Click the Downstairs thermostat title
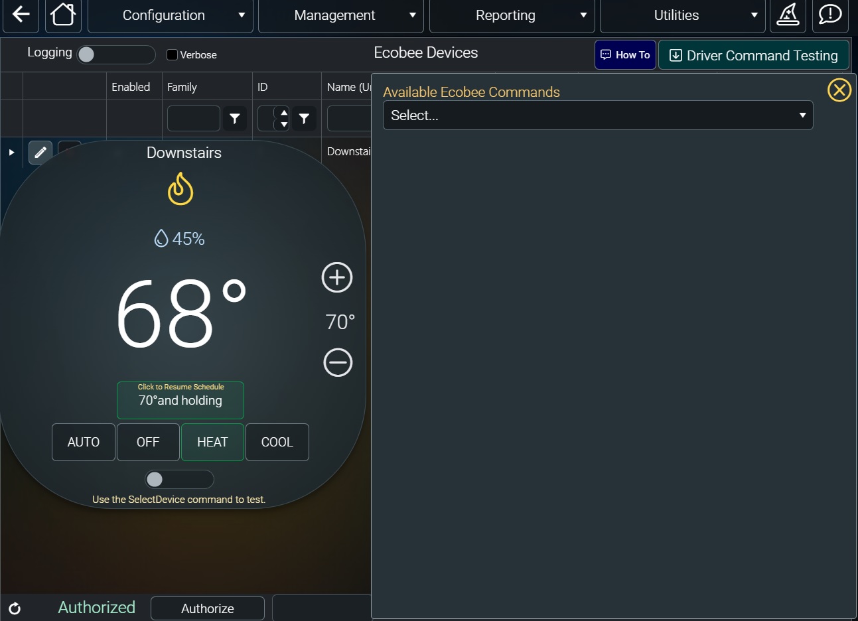 click(x=184, y=153)
